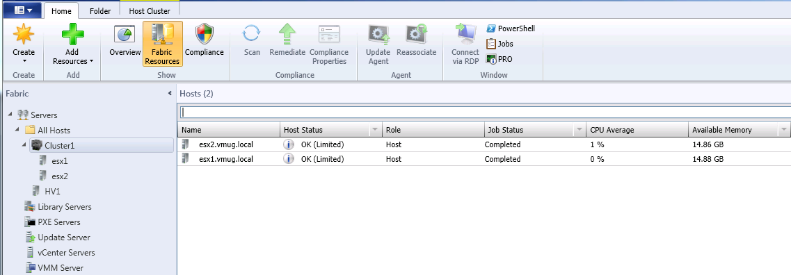Click the green Add Resources plus icon
The image size is (791, 275).
[72, 35]
